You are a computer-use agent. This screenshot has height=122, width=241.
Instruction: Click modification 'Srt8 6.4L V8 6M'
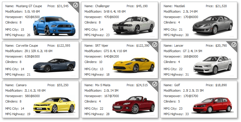click(115, 11)
